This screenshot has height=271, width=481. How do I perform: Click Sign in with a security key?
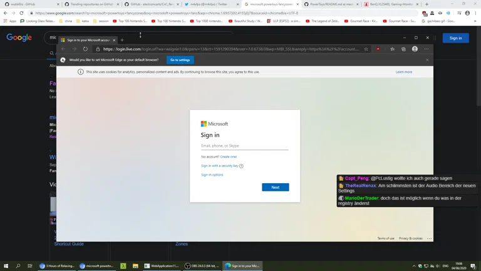219,166
